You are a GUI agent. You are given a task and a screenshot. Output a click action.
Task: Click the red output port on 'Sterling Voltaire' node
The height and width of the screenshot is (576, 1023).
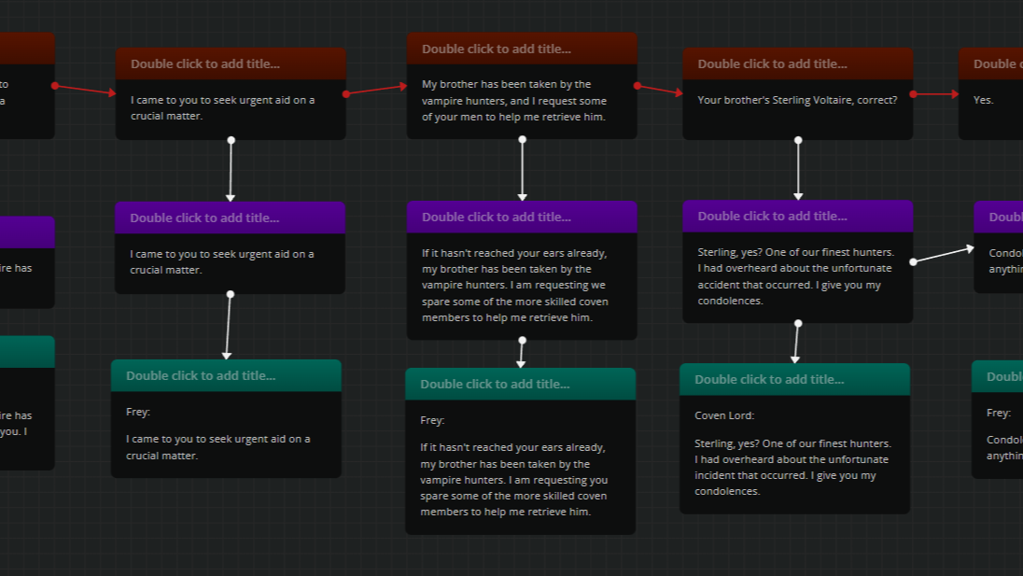click(x=913, y=94)
